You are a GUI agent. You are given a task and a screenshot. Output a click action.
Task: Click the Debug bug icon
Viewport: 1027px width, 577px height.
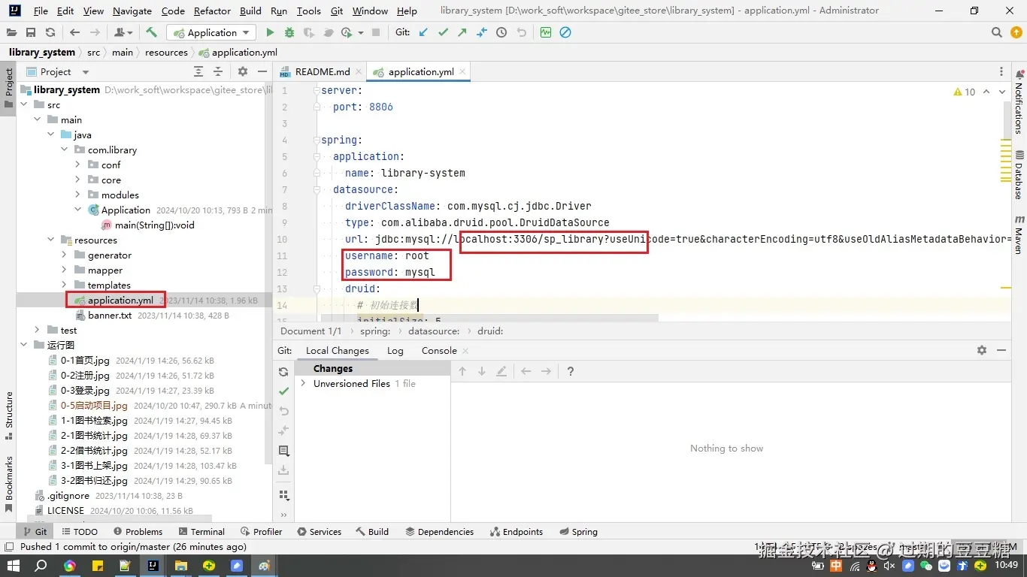coord(289,32)
